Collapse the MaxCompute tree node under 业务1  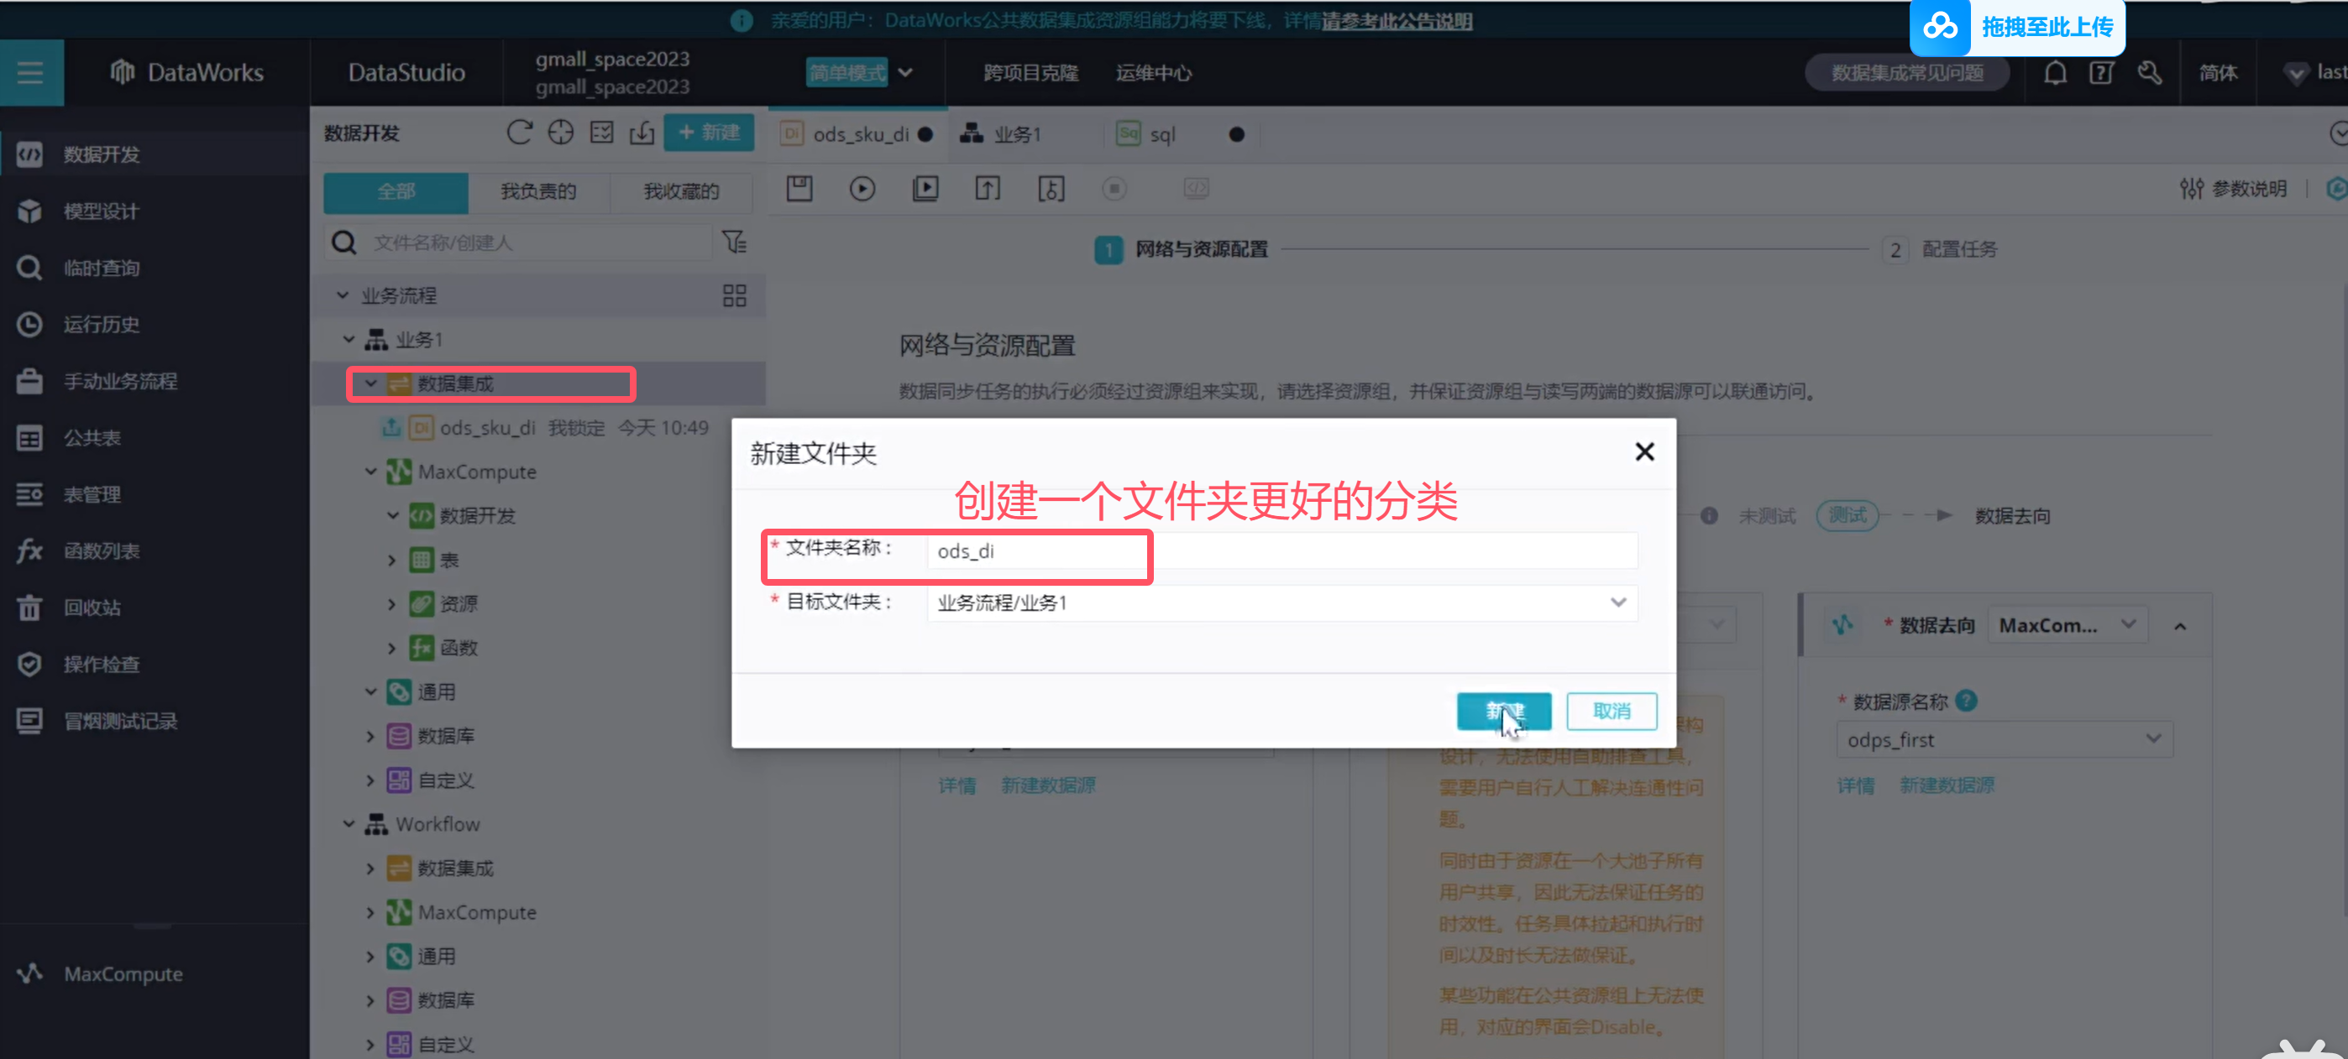click(x=371, y=472)
